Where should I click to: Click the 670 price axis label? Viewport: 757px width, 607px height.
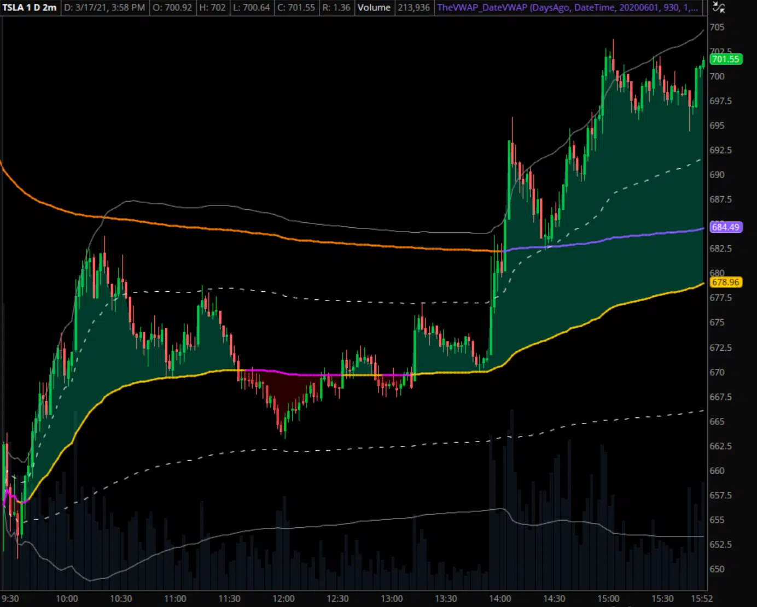(x=717, y=373)
